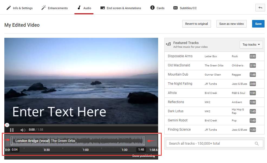Select the Disposable Arms track
Viewport: 267px width, 163px height.
pyautogui.click(x=180, y=56)
